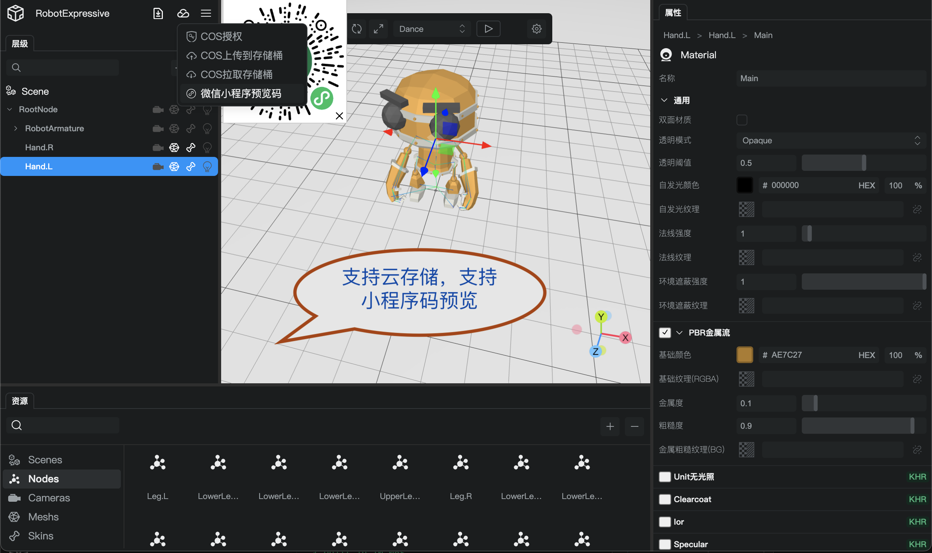
Task: Enable the 双面材质 checkbox
Action: click(742, 120)
